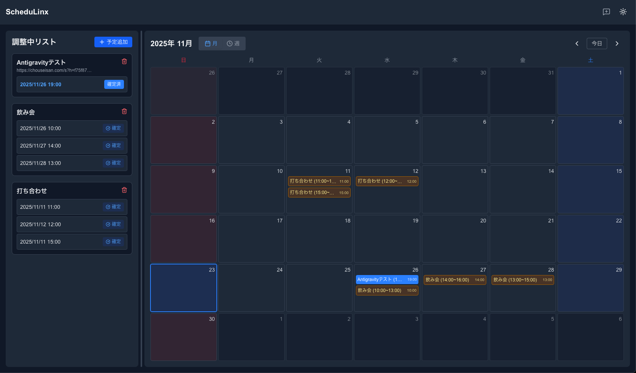Select November 5 day cell
Image resolution: width=636 pixels, height=373 pixels.
pos(387,140)
